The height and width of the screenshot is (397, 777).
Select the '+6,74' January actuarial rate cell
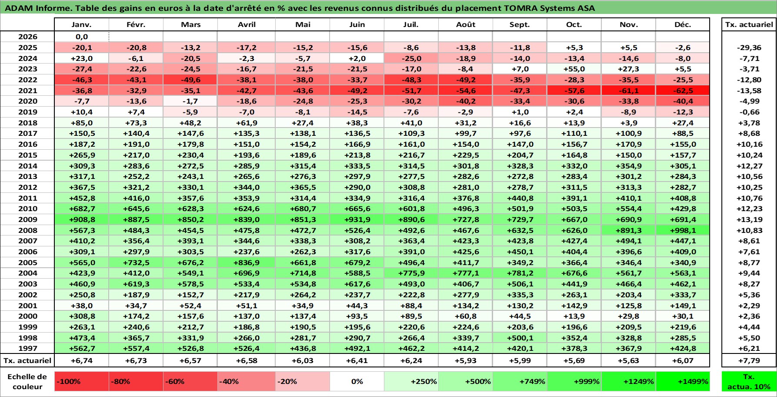click(82, 360)
